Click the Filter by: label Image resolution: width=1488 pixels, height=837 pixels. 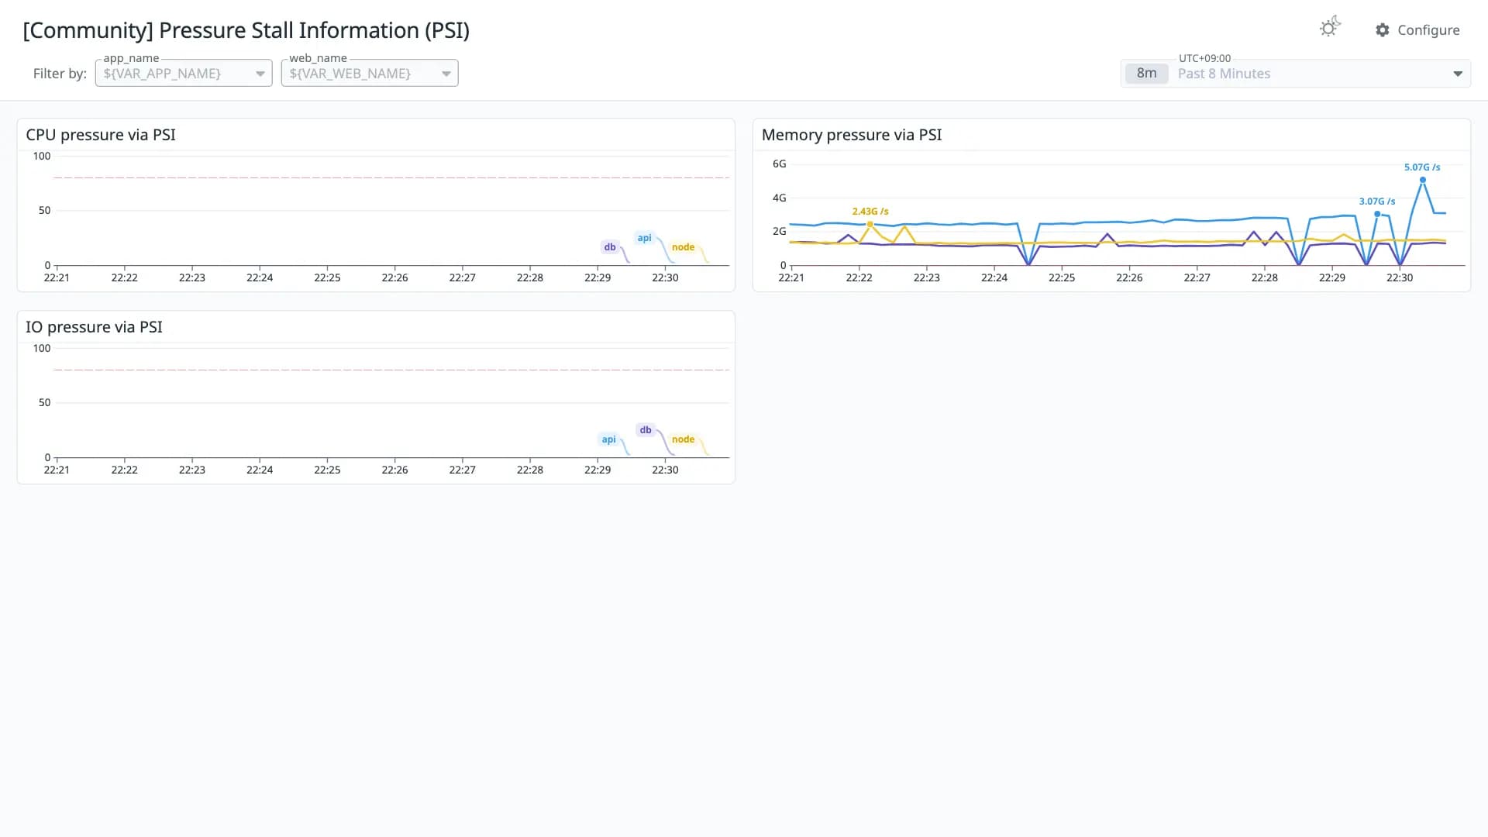click(60, 74)
